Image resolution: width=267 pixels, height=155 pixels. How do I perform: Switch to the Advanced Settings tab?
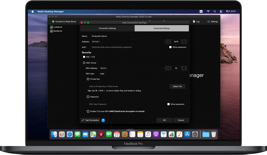[161, 28]
